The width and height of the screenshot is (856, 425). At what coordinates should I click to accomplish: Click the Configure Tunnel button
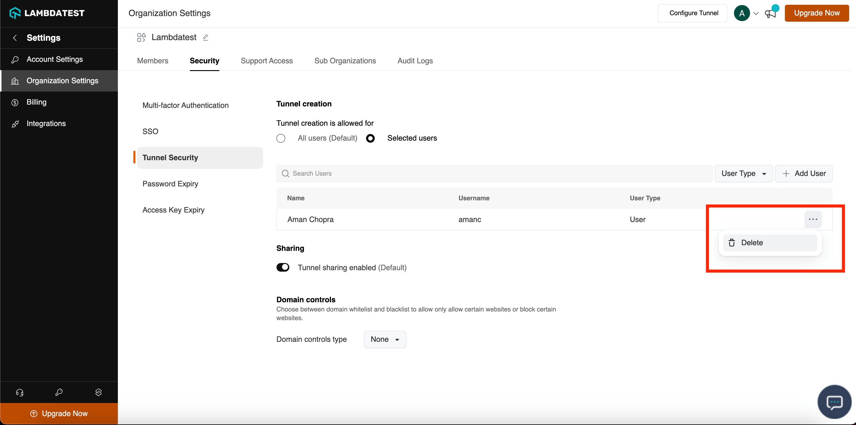[693, 13]
